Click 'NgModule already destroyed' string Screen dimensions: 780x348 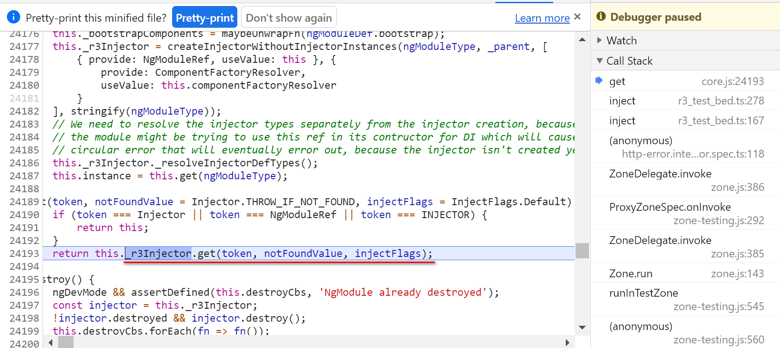click(x=403, y=292)
